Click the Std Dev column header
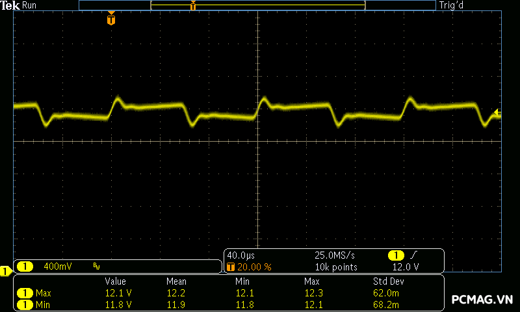 click(x=388, y=281)
